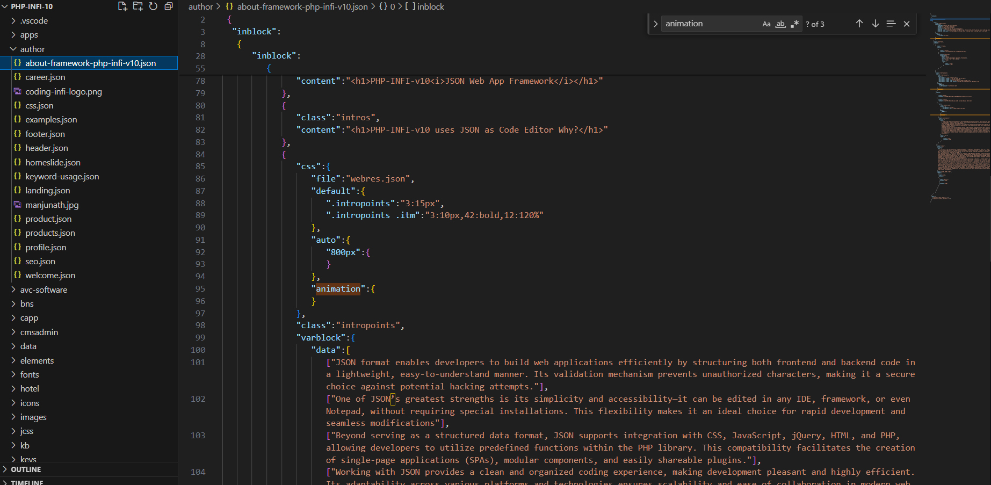
Task: Enable regular expression search
Action: (795, 24)
